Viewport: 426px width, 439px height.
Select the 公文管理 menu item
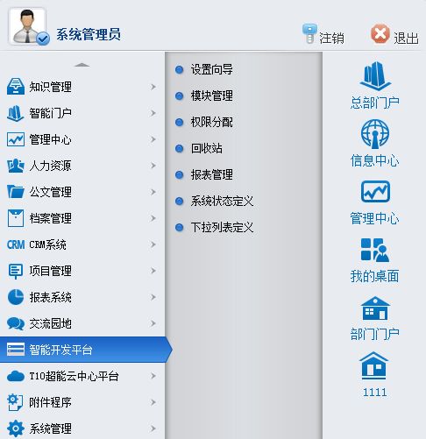point(82,192)
